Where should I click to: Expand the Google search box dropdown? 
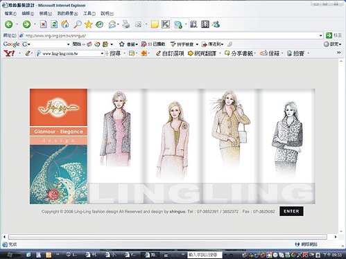[x=68, y=44]
